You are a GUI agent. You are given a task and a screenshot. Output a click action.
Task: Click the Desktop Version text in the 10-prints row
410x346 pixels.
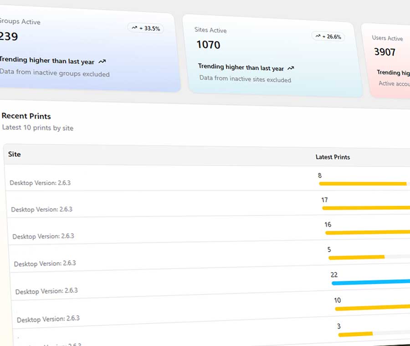48,319
